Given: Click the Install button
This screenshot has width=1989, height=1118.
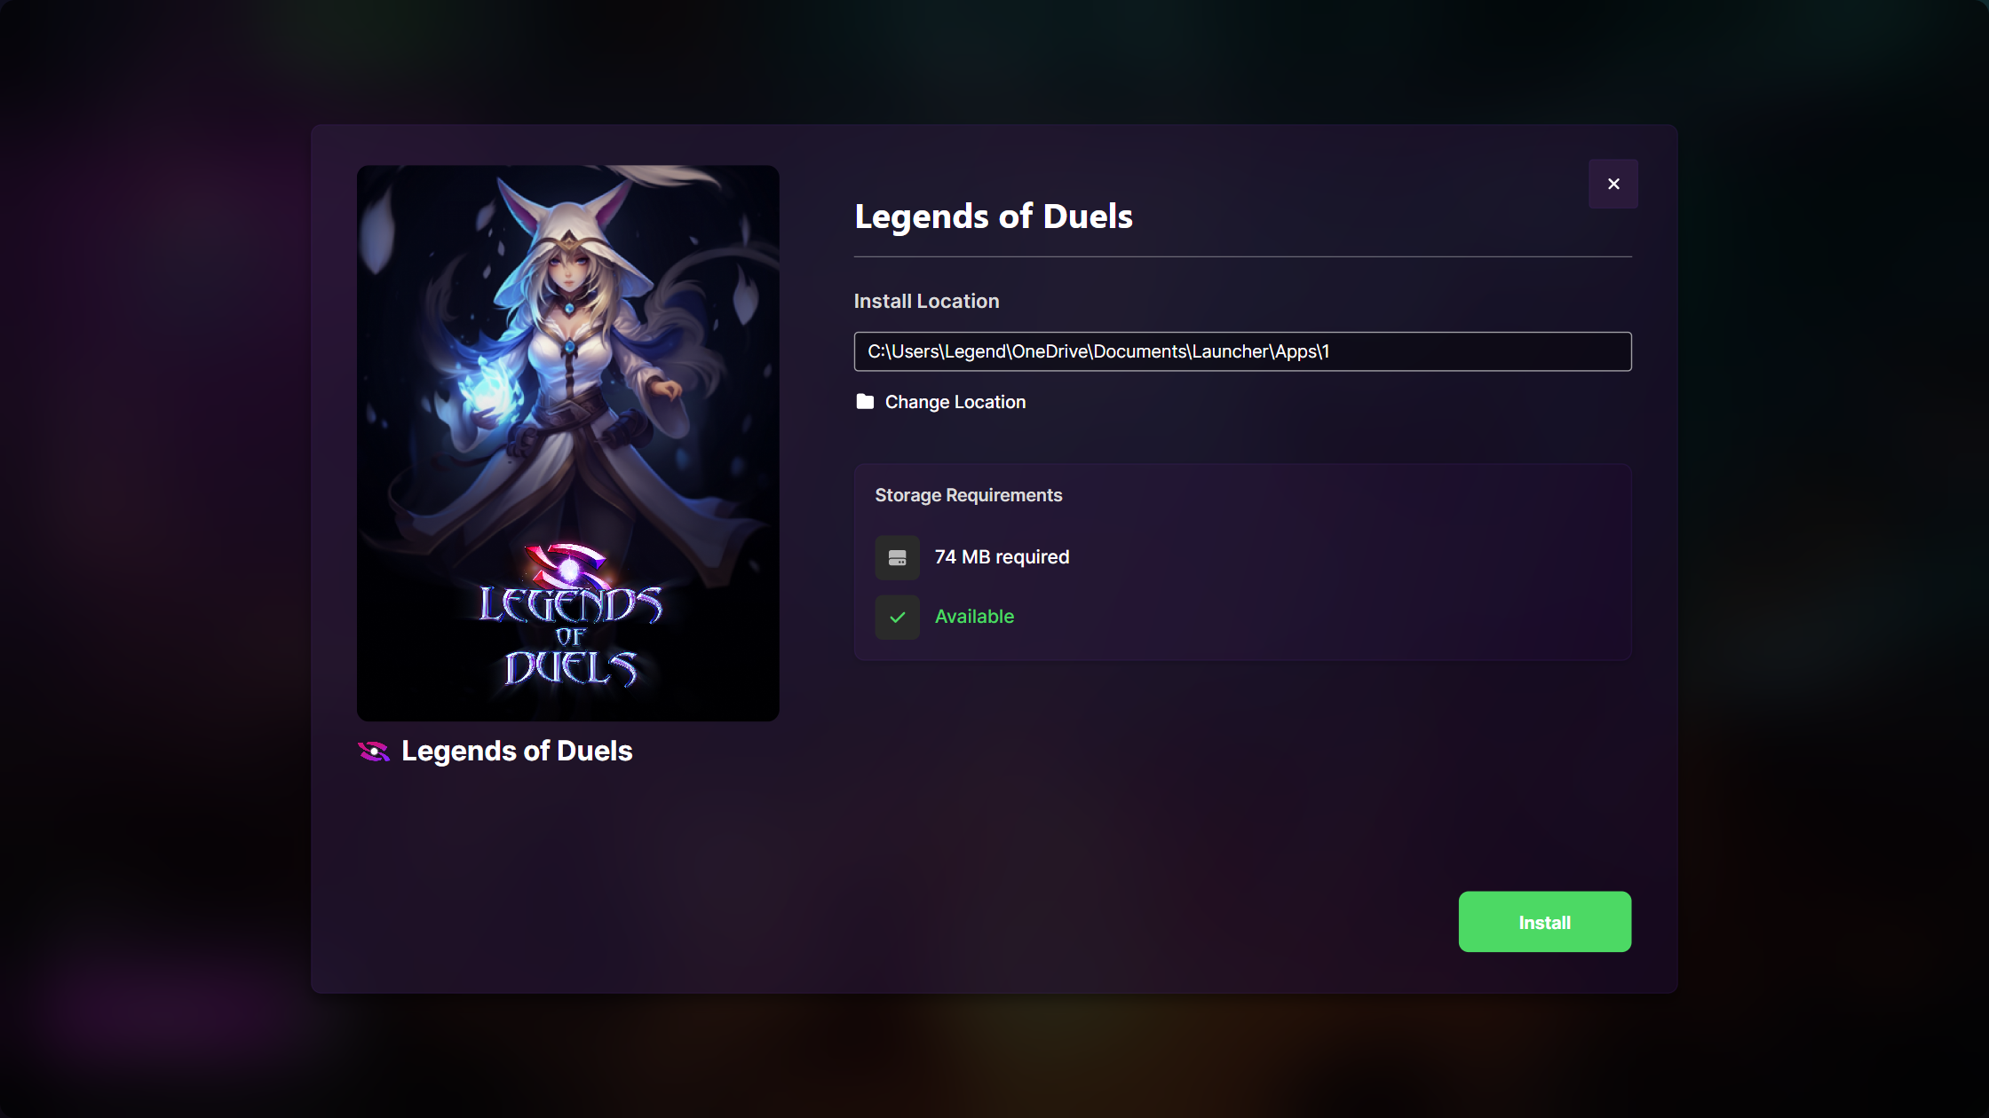Looking at the screenshot, I should pyautogui.click(x=1544, y=922).
